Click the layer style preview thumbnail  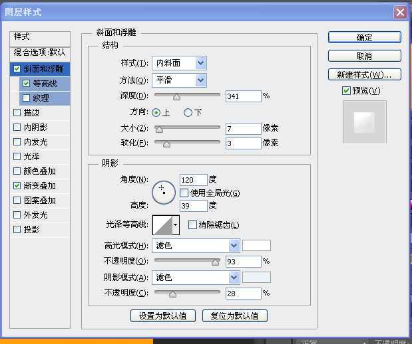pyautogui.click(x=363, y=122)
